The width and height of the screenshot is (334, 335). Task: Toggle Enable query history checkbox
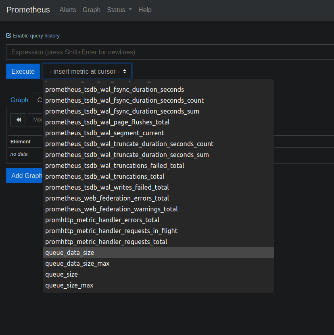[x=8, y=35]
